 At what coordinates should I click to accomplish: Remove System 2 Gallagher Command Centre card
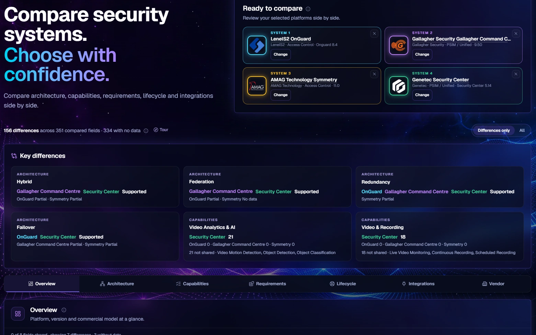[516, 34]
